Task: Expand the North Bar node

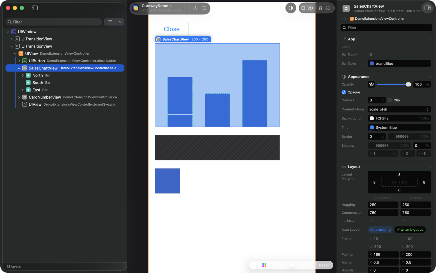Action: click(x=23, y=75)
